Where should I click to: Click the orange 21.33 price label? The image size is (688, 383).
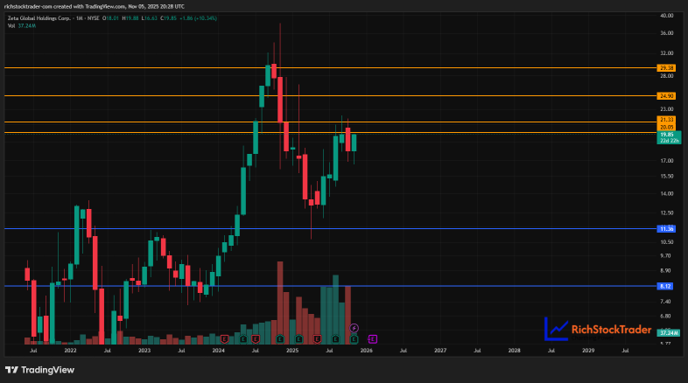(x=665, y=119)
